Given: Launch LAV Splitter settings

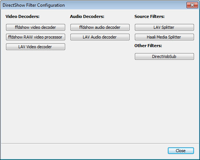Looking at the screenshot, I should pos(164,27).
